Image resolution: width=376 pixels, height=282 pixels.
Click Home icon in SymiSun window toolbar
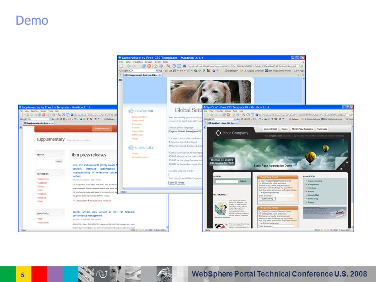pyautogui.click(x=233, y=115)
